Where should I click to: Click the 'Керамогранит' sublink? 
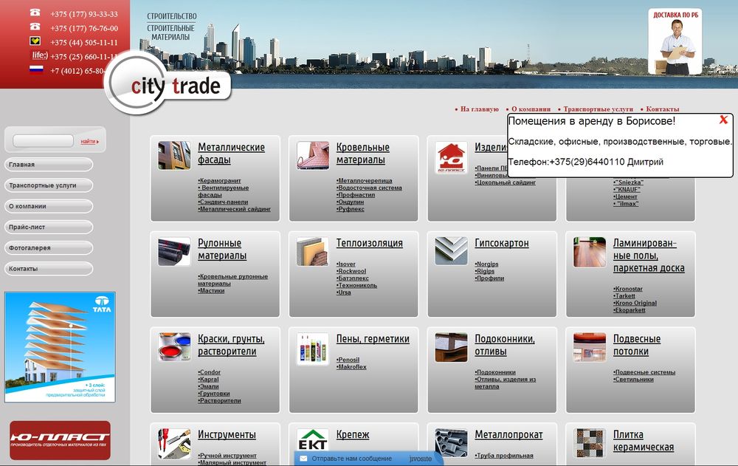click(219, 180)
